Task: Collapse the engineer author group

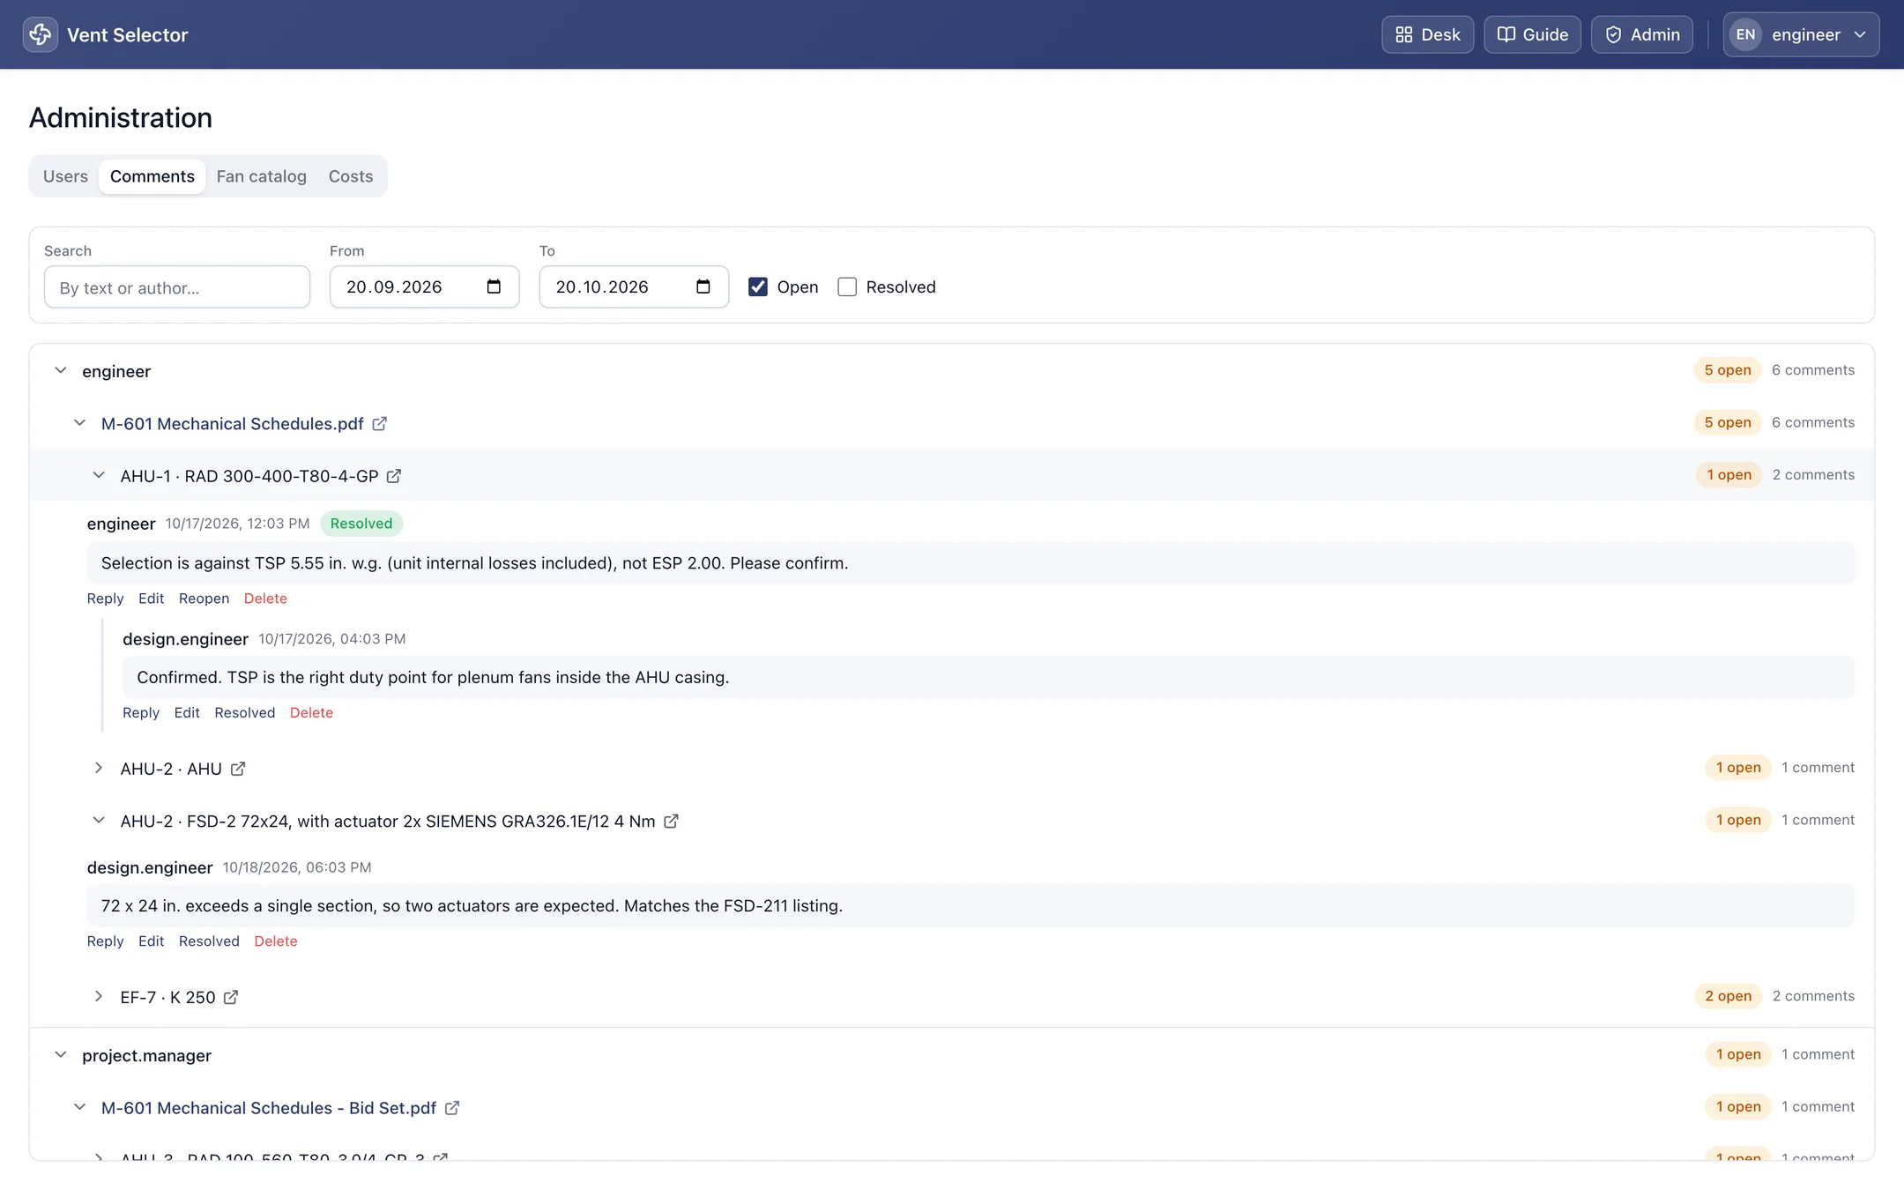Action: coord(61,371)
